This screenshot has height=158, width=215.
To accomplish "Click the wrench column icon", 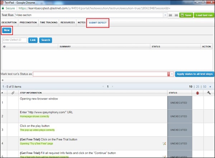I will click(x=208, y=93).
